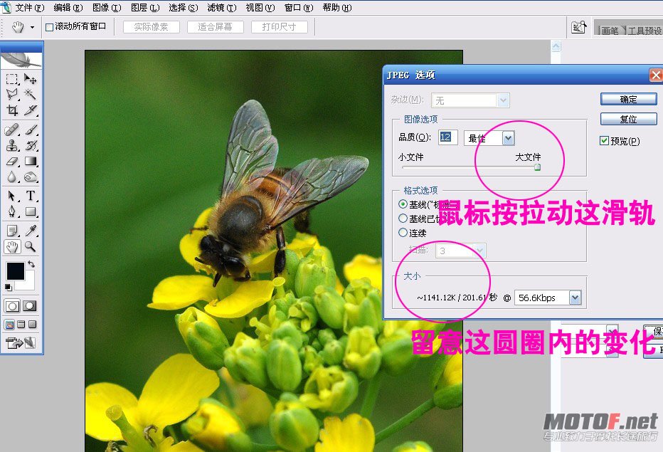Viewport: 663px width, 452px height.
Task: Click the scroll-up arrow beside the image
Action: pyautogui.click(x=556, y=46)
